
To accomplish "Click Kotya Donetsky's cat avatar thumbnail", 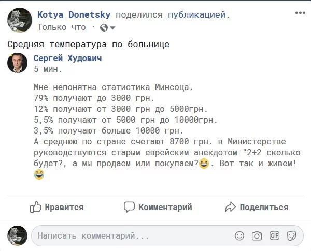I will point(20,20).
